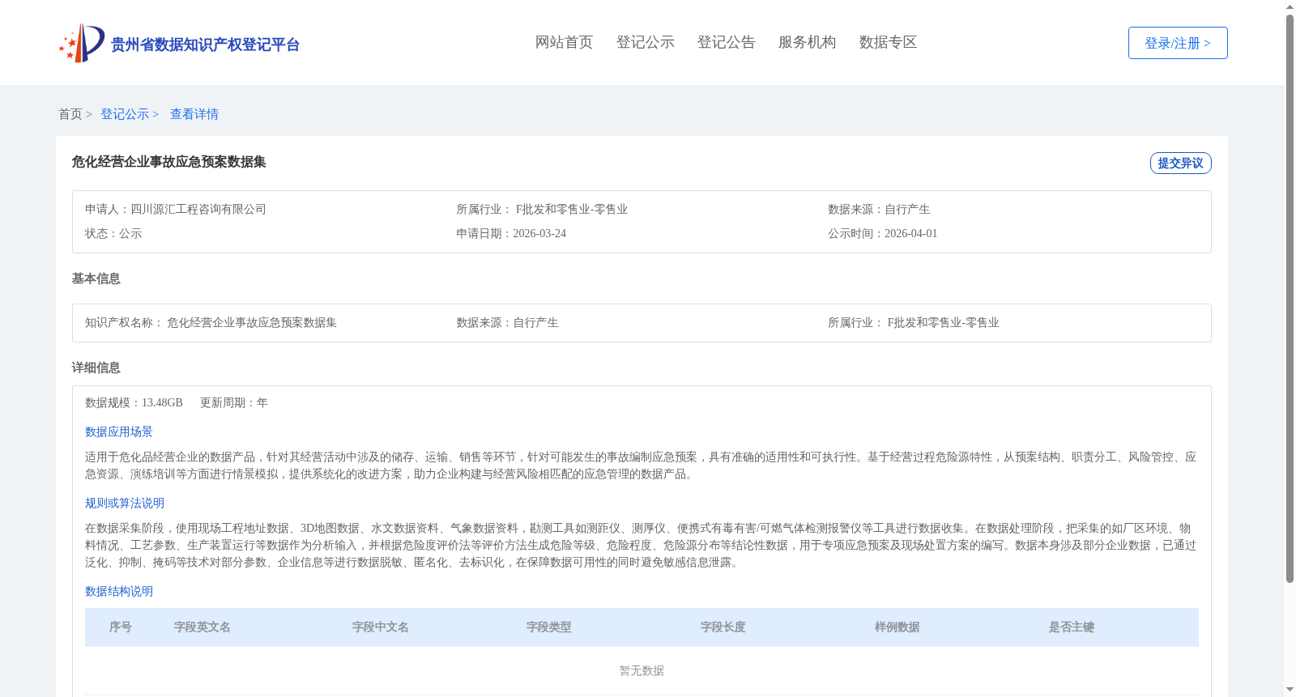
Task: Click the 序号 column header
Action: (x=121, y=627)
